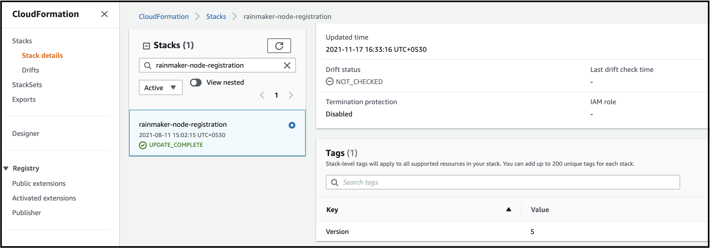The width and height of the screenshot is (710, 248).
Task: Click the rainmaker-node-registration breadcrumb text
Action: tap(287, 16)
